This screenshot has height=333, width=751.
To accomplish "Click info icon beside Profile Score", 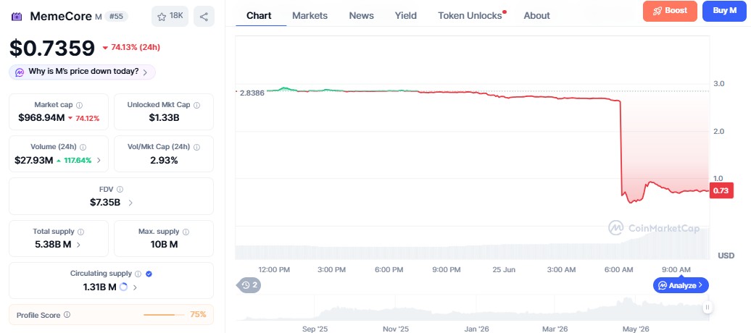I will tap(67, 315).
